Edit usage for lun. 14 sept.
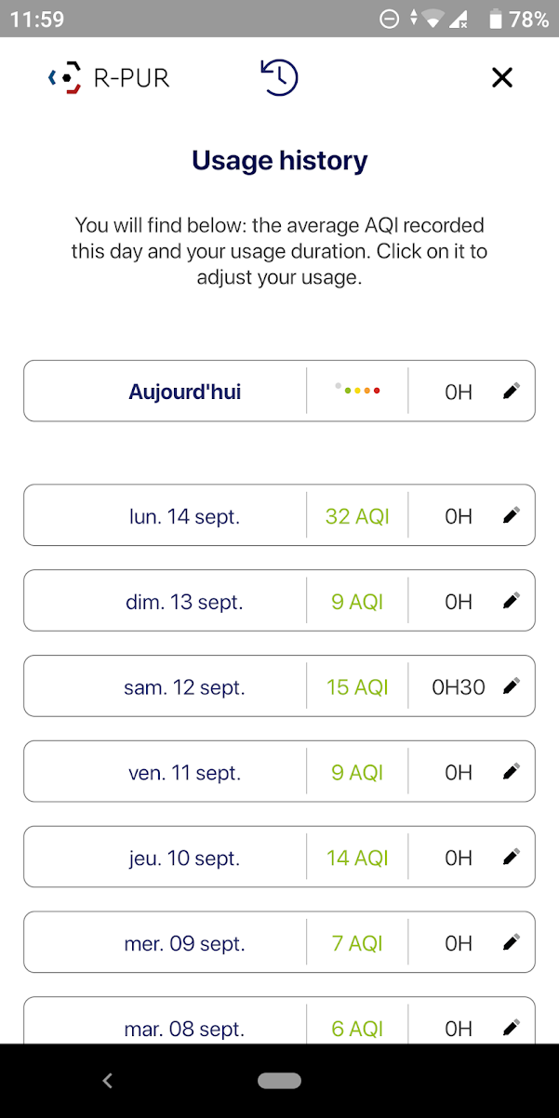This screenshot has width=559, height=1118. tap(511, 514)
